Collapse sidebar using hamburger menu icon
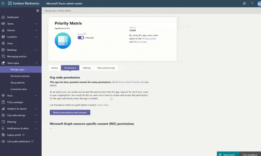This screenshot has width=261, height=156. tap(38, 10)
